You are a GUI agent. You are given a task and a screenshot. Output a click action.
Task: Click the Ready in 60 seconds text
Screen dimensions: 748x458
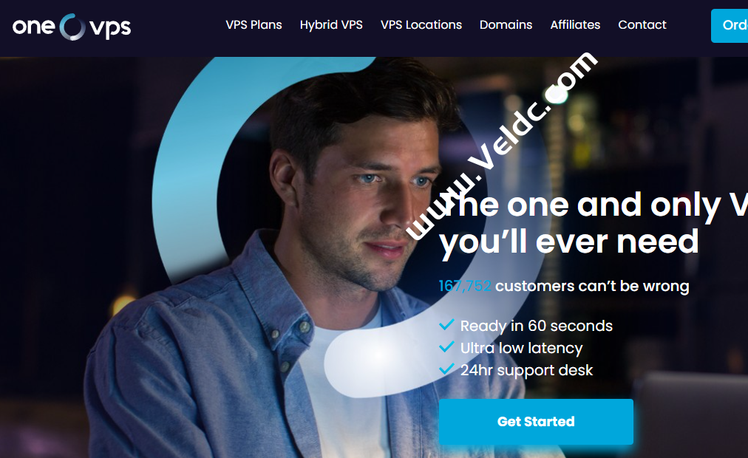(536, 326)
